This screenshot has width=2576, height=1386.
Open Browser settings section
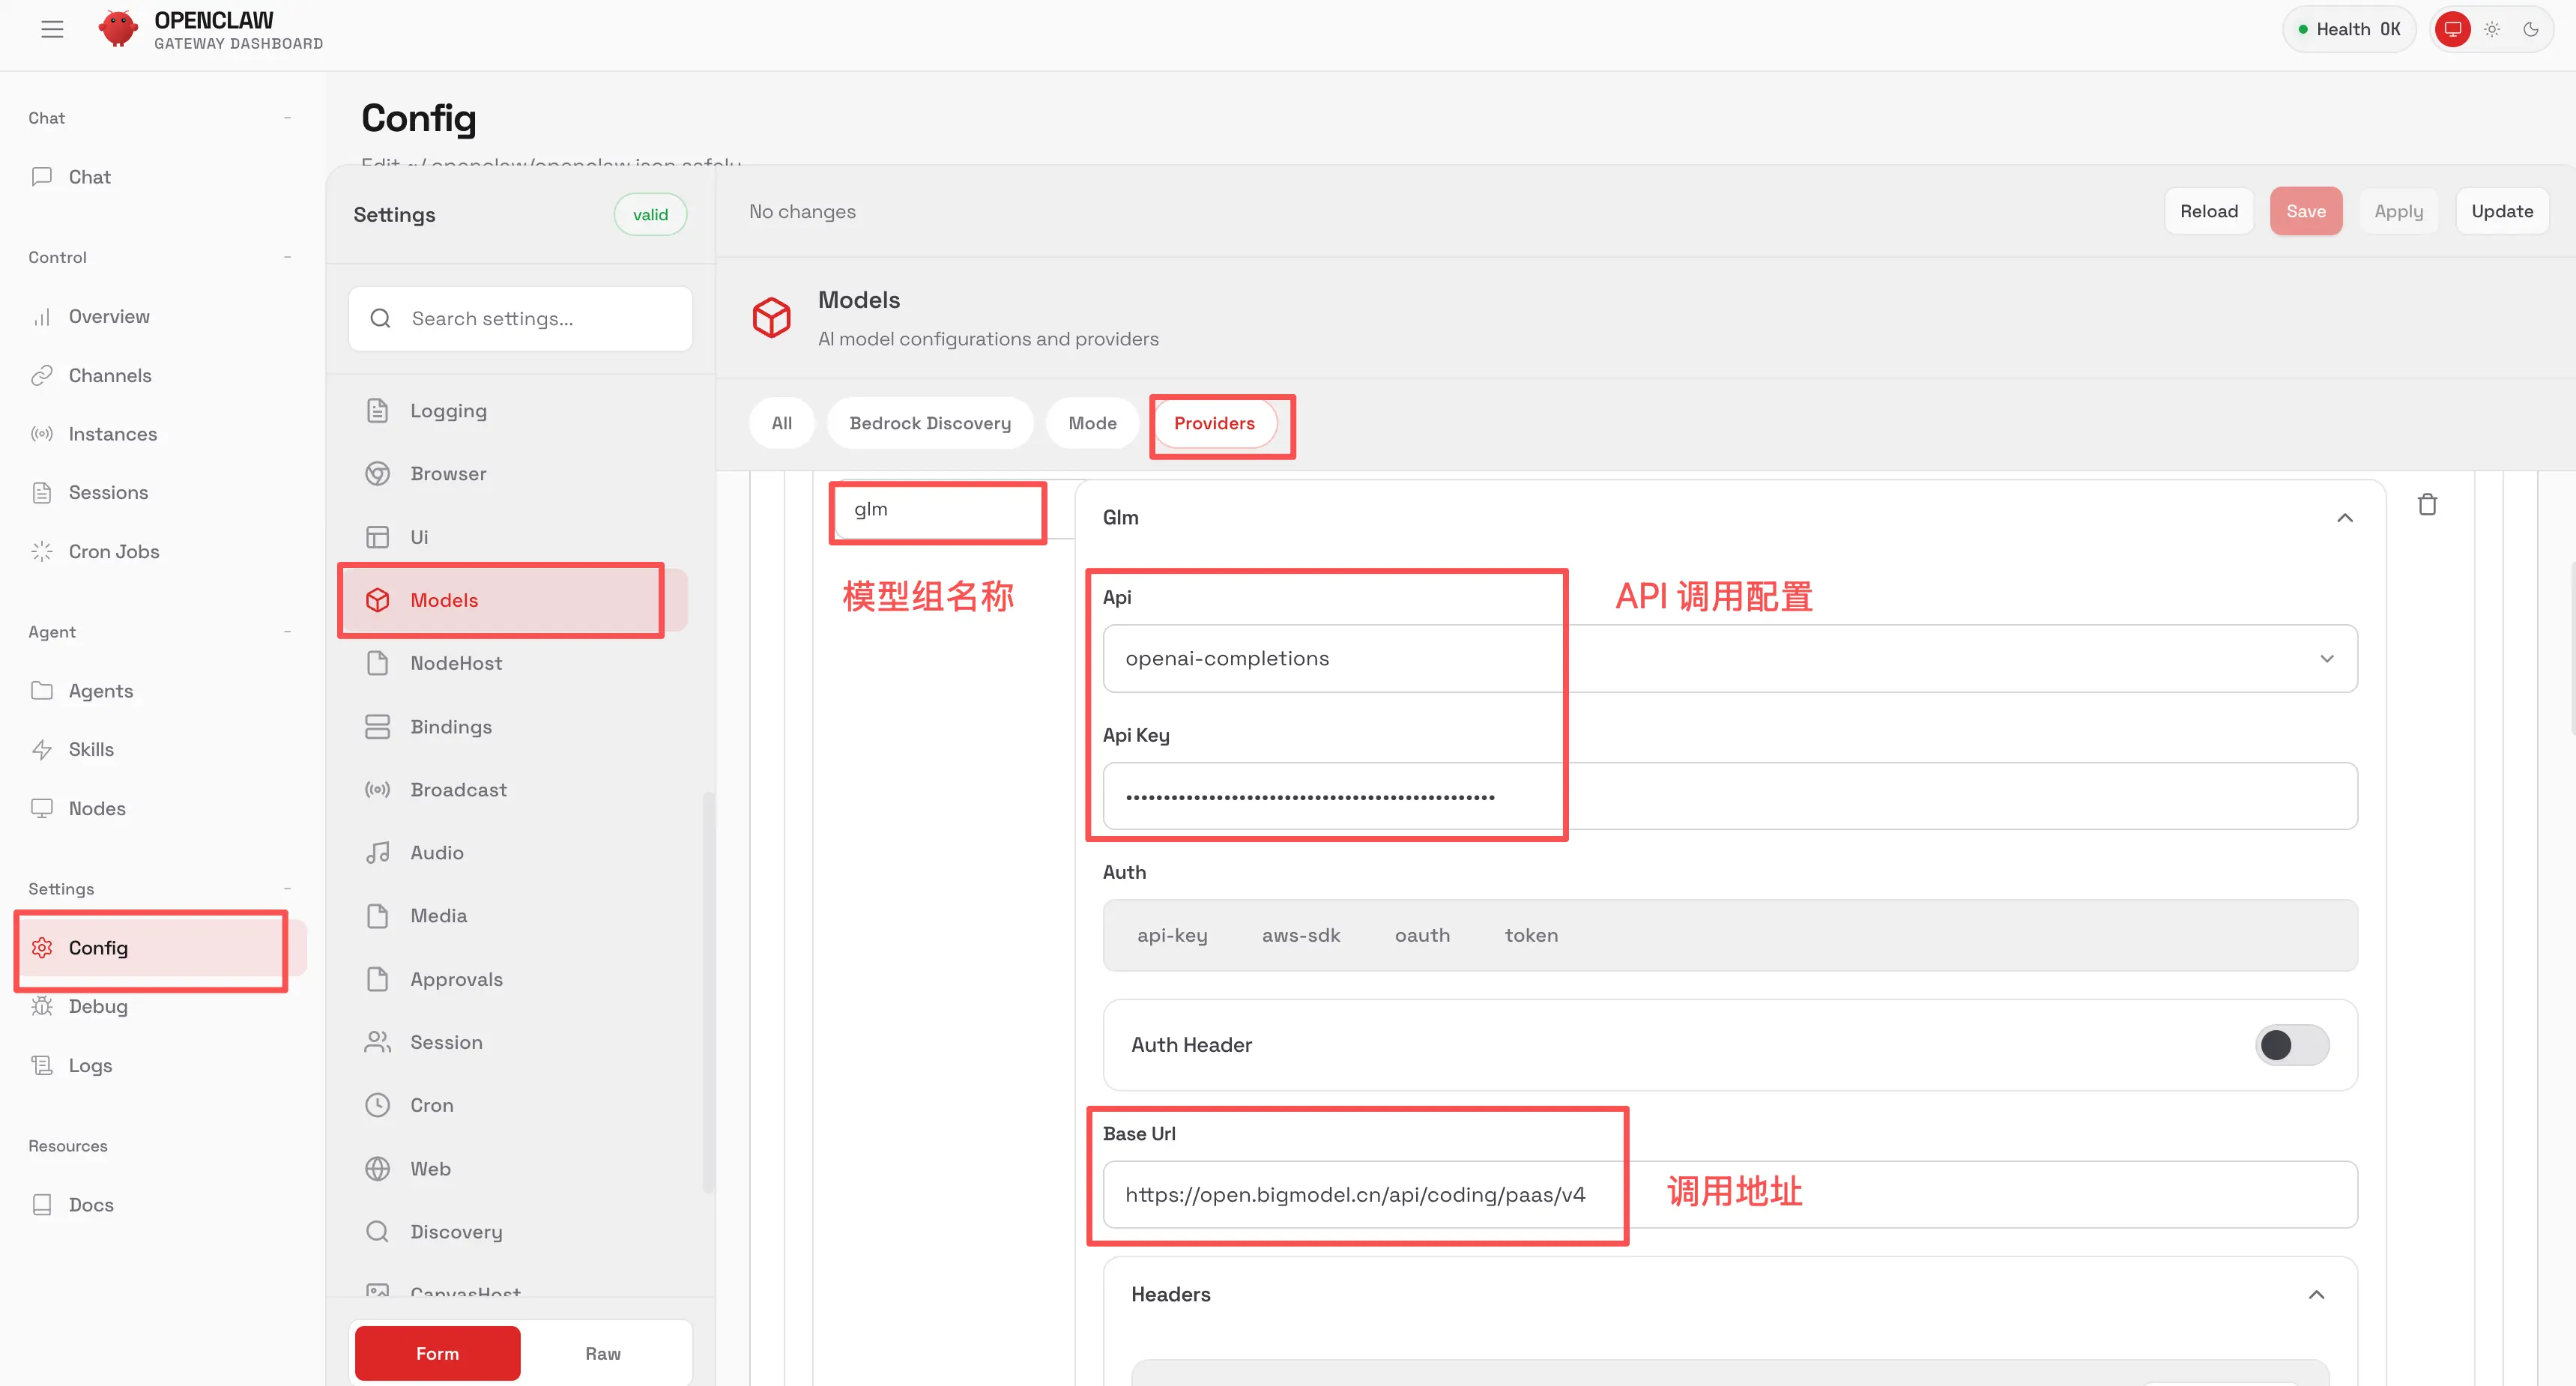(447, 474)
